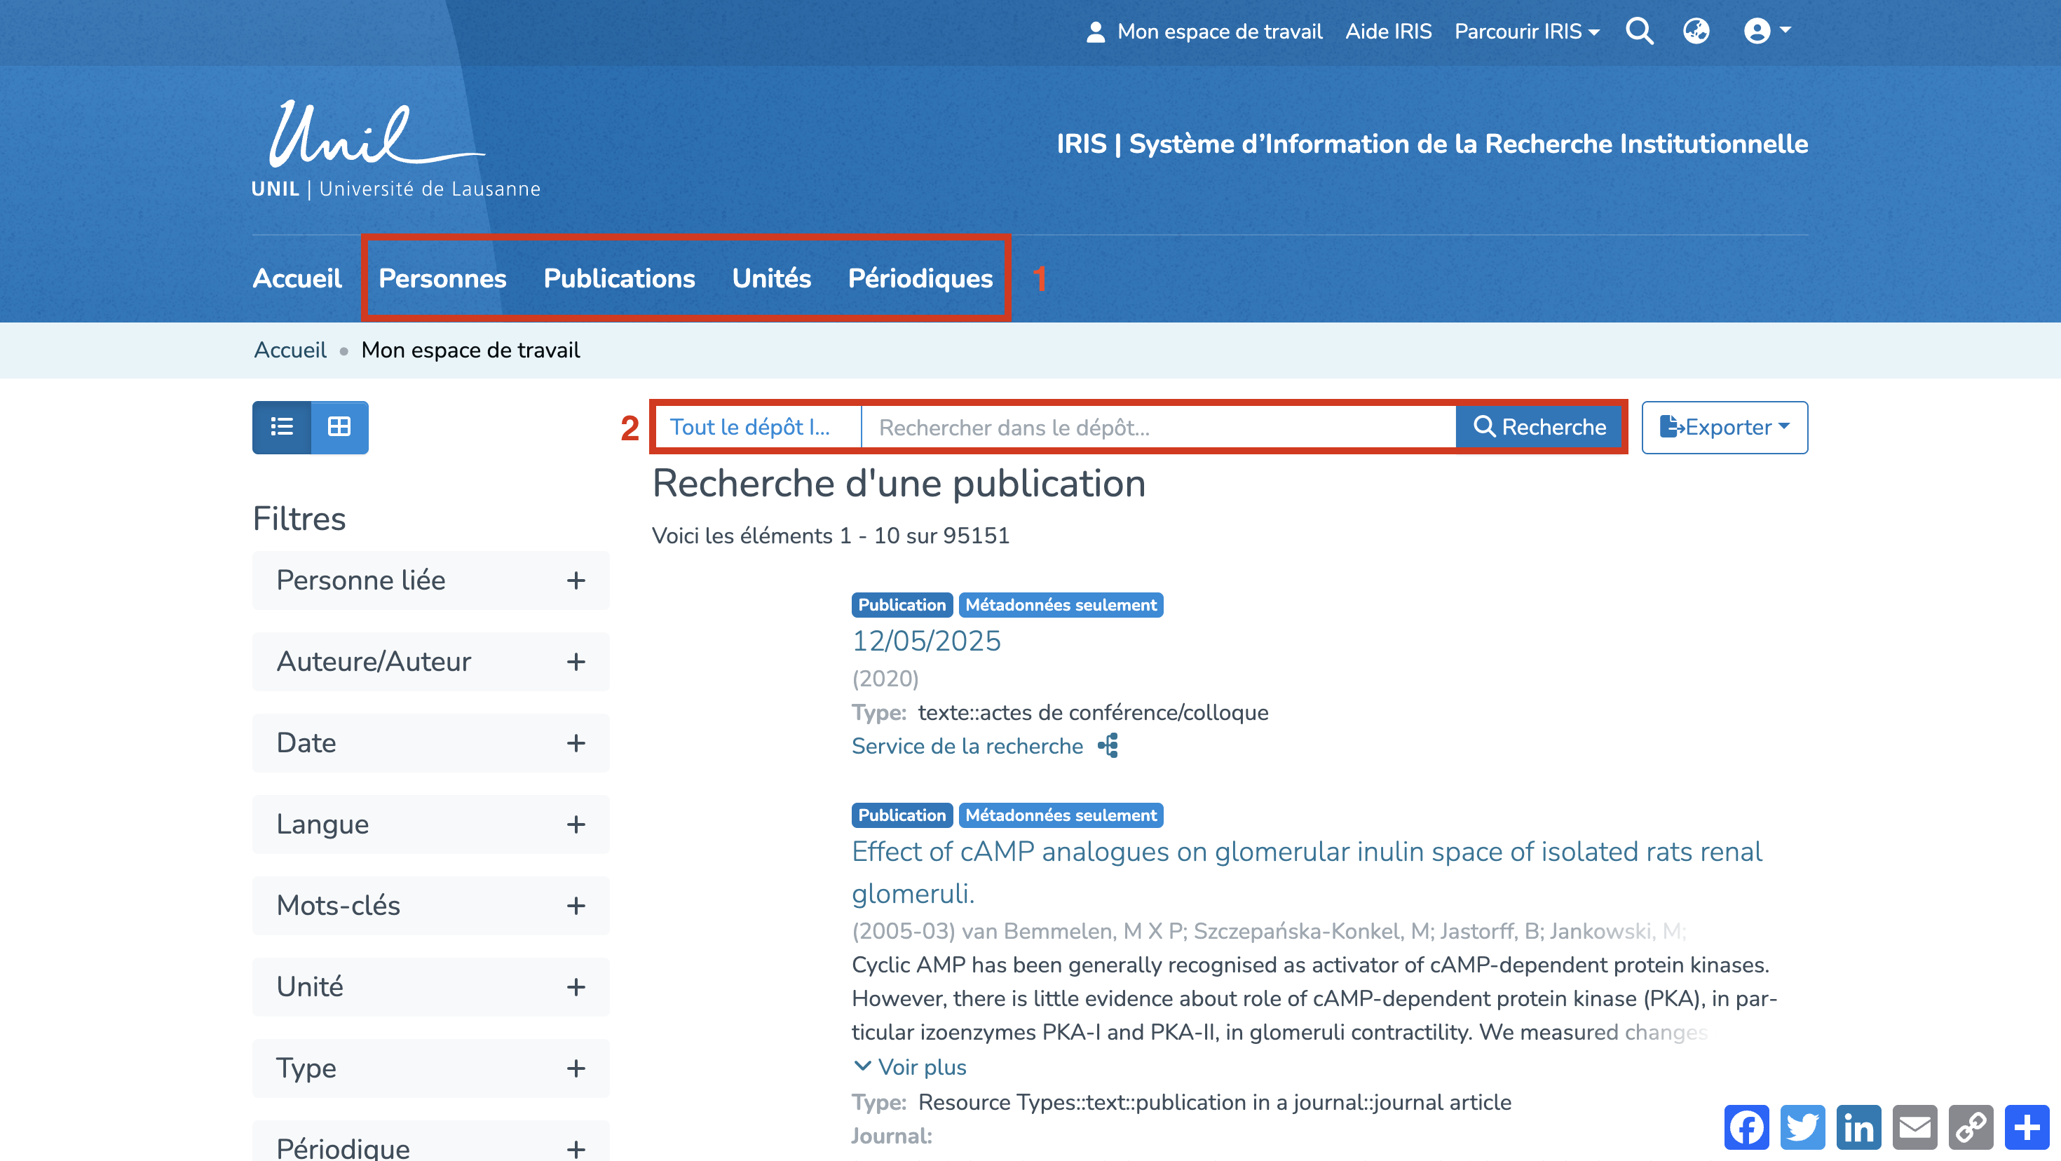Screen dimensions: 2061x1161
Task: Open the Parcourir IRIS dropdown menu
Action: (x=1525, y=32)
